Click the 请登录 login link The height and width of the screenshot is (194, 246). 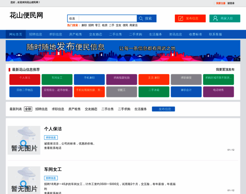pos(231,3)
